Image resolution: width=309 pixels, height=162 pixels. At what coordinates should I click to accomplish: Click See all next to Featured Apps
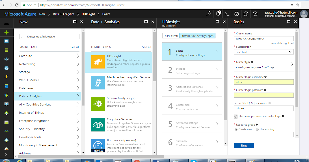[146, 47]
